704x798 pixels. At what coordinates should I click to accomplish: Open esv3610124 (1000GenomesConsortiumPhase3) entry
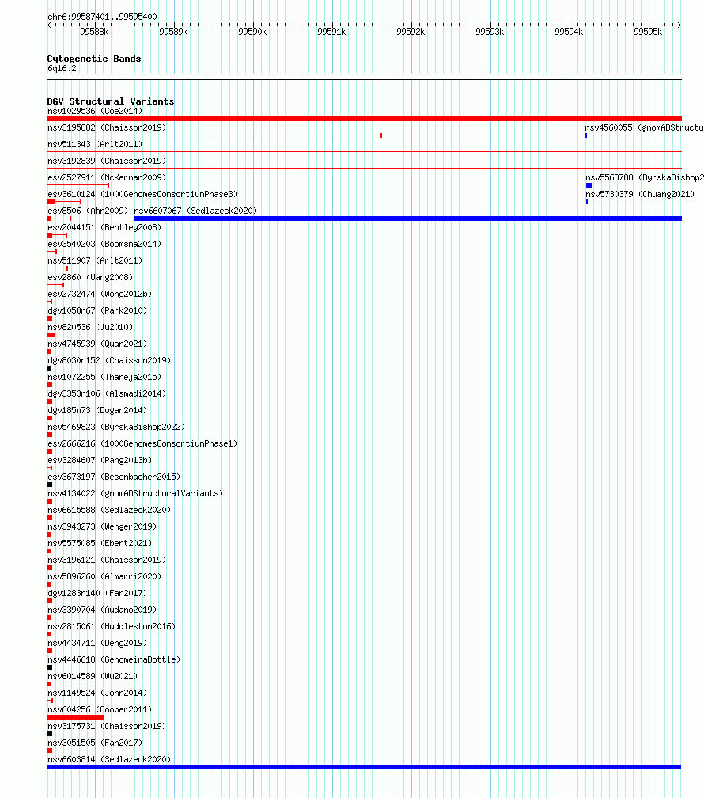(x=142, y=195)
